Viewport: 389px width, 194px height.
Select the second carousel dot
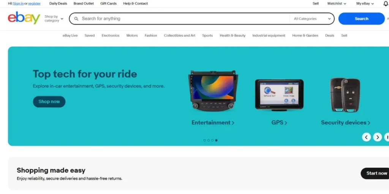209,140
